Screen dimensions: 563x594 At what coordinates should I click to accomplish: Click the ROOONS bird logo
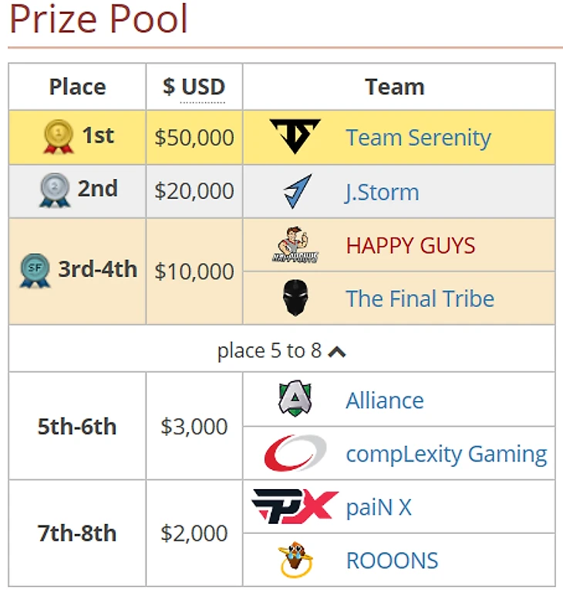pos(295,559)
